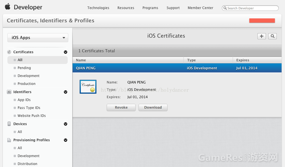Show Pending certificates

click(x=24, y=68)
